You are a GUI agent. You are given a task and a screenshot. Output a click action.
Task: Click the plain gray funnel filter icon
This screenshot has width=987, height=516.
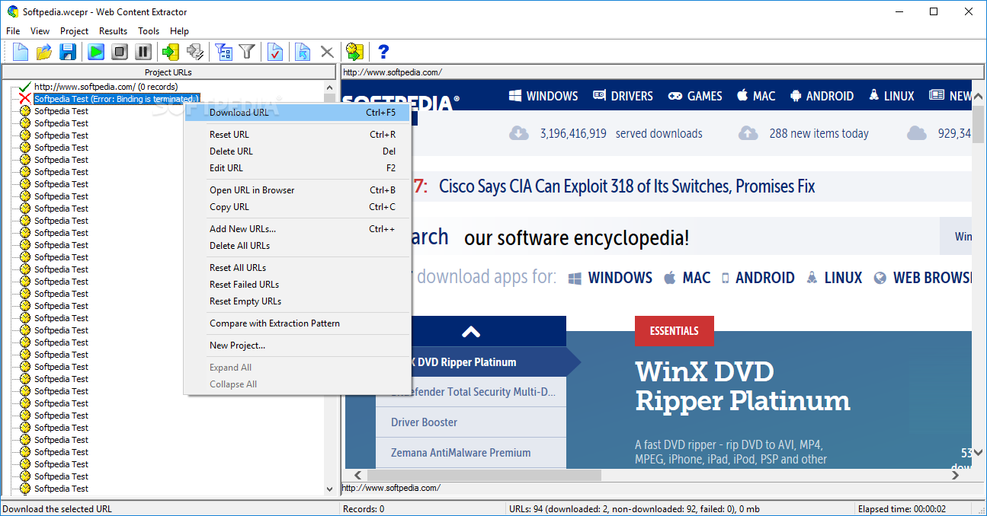[247, 52]
